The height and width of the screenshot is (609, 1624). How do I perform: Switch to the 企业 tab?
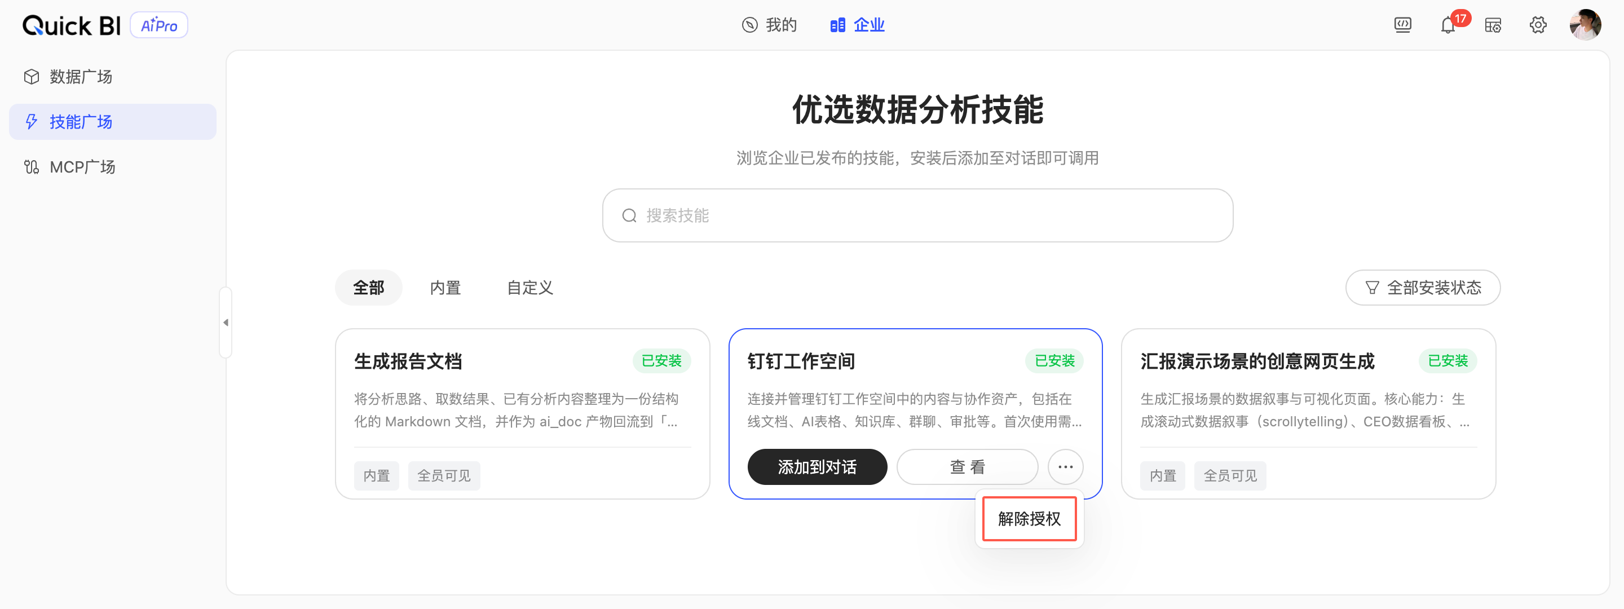[857, 25]
